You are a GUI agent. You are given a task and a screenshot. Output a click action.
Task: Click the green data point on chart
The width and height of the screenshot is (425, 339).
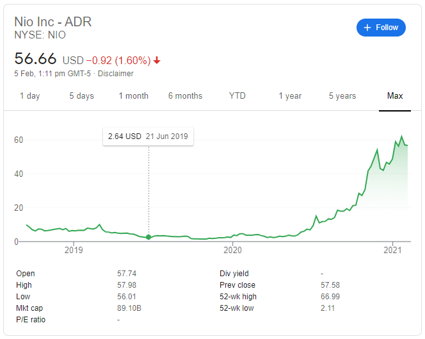(148, 237)
